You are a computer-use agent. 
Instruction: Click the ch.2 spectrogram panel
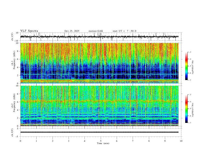99,106
